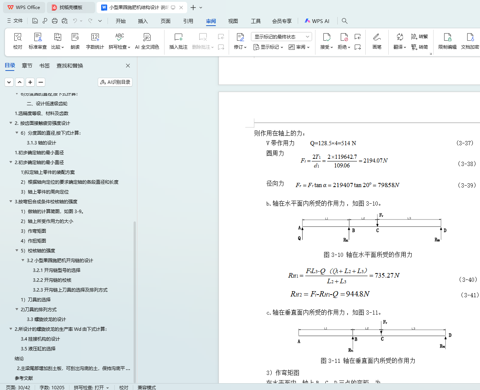This screenshot has height=390, width=480.
Task: Click the 修订 track changes icon
Action: (240, 37)
